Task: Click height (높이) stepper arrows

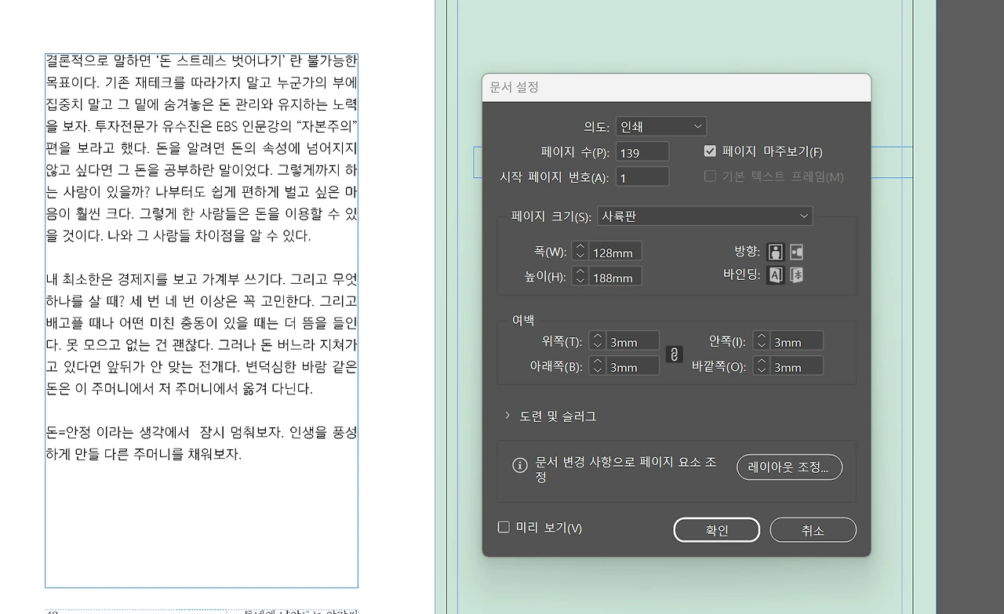Action: [580, 276]
